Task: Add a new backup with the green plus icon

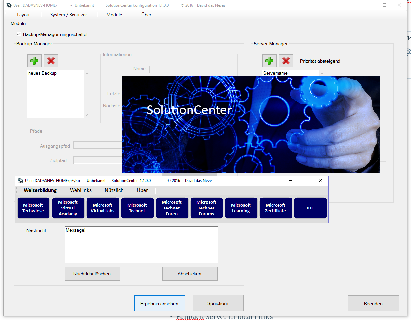Action: coord(34,61)
